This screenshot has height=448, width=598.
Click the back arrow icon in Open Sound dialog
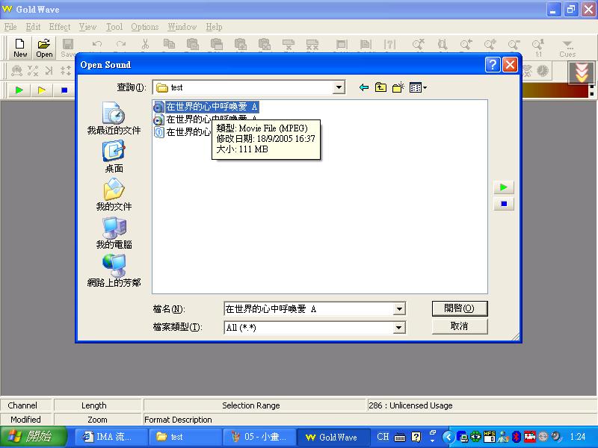[364, 87]
